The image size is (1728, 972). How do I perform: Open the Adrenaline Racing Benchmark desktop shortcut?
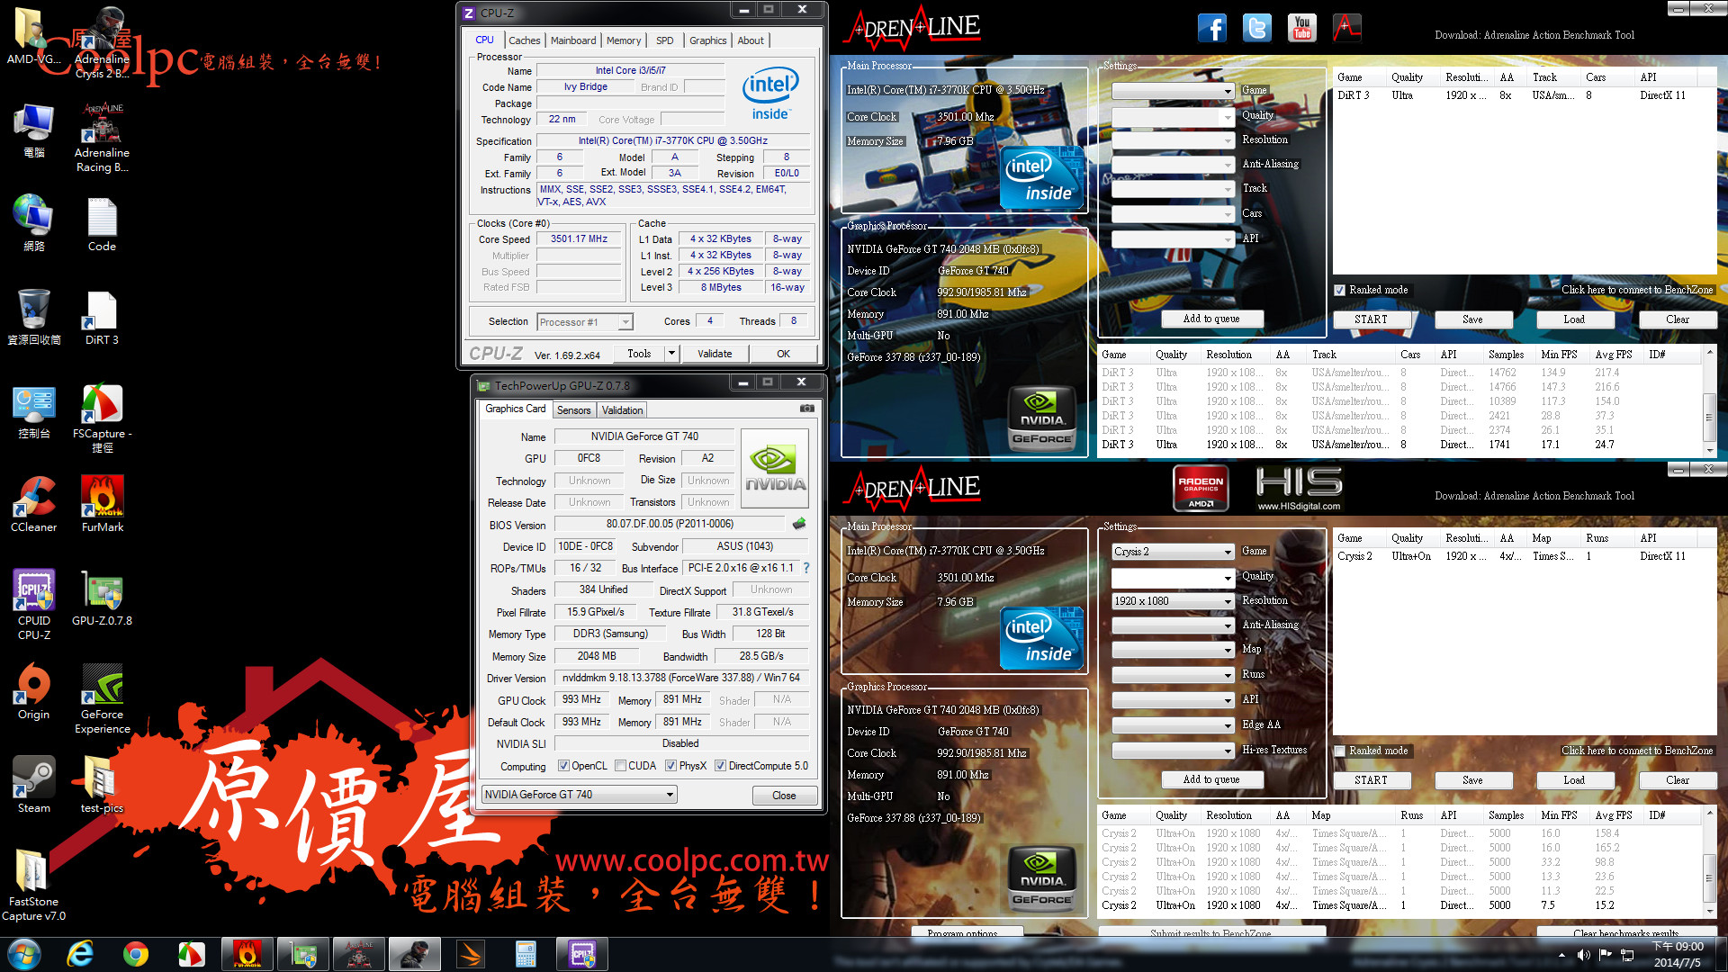tap(102, 137)
